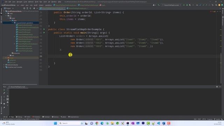224x126 pixels.
Task: Open the TODO tool window button
Action: coord(27,117)
